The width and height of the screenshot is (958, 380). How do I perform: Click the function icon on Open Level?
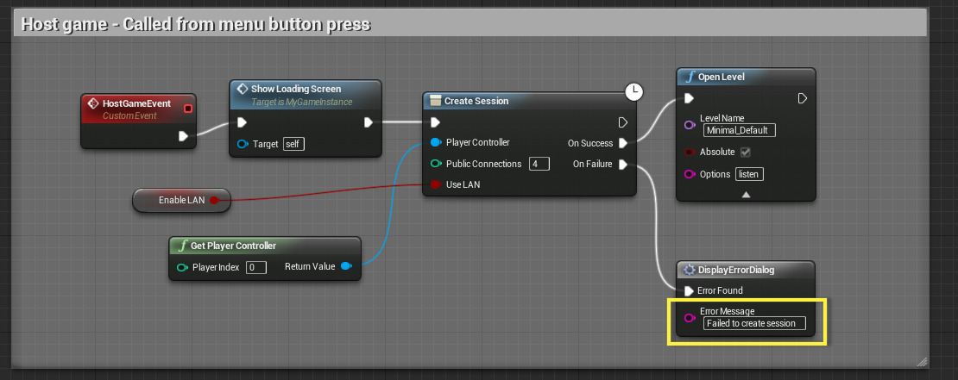point(690,77)
